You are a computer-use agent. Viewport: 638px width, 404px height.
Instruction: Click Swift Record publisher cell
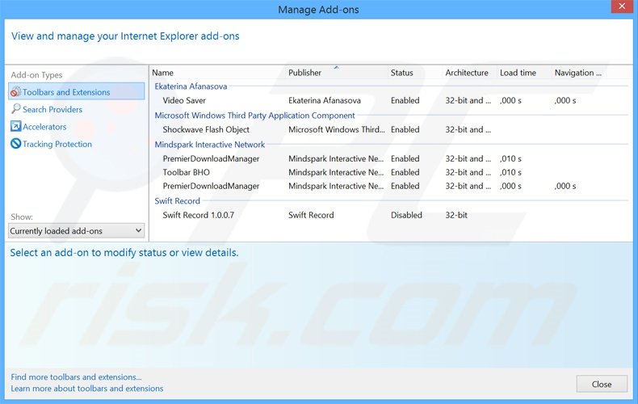click(x=311, y=215)
